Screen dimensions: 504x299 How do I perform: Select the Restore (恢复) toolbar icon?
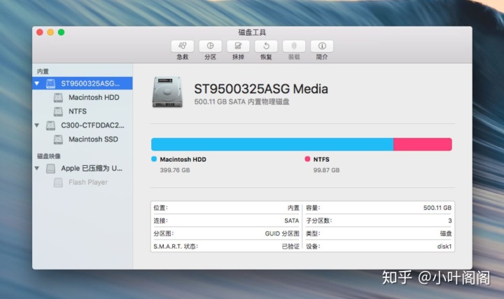[x=266, y=46]
